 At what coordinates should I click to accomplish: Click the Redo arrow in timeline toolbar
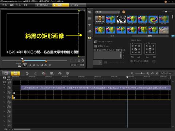coord(35,74)
